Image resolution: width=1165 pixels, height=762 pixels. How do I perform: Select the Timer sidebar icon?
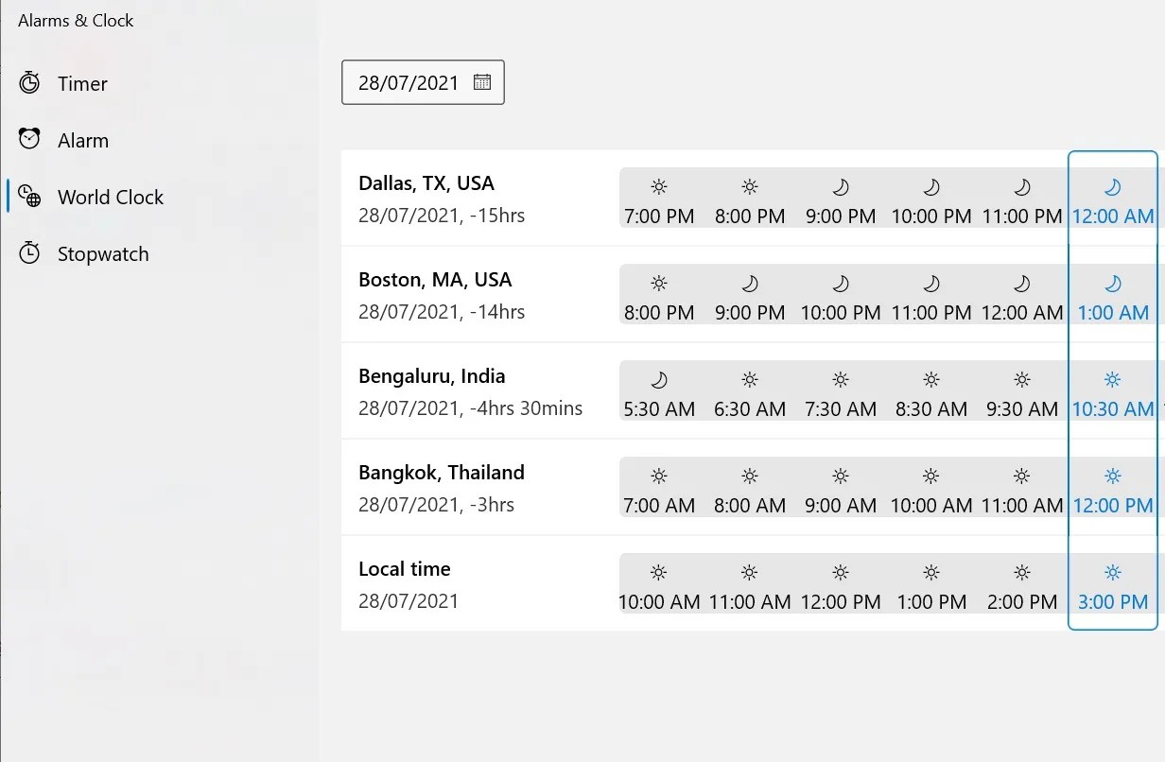(31, 83)
